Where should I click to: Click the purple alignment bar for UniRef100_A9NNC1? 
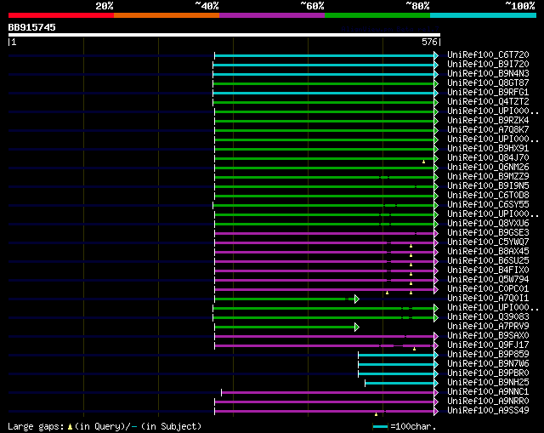click(328, 393)
